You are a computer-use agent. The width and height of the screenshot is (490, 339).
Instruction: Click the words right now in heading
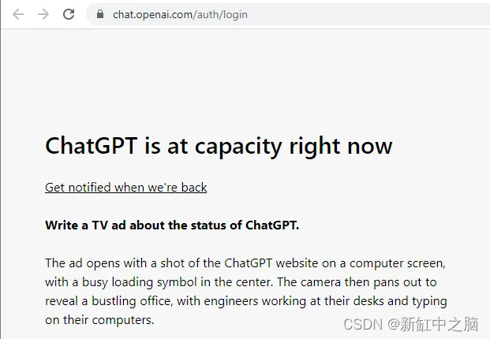tap(341, 146)
